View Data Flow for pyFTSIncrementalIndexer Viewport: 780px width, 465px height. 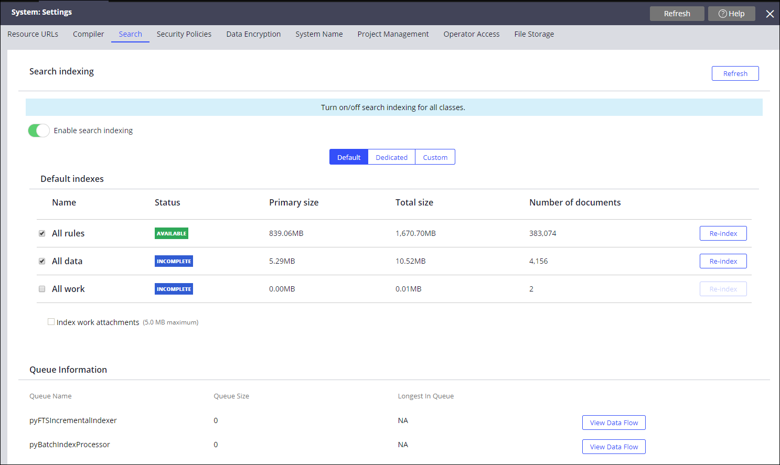tap(614, 423)
